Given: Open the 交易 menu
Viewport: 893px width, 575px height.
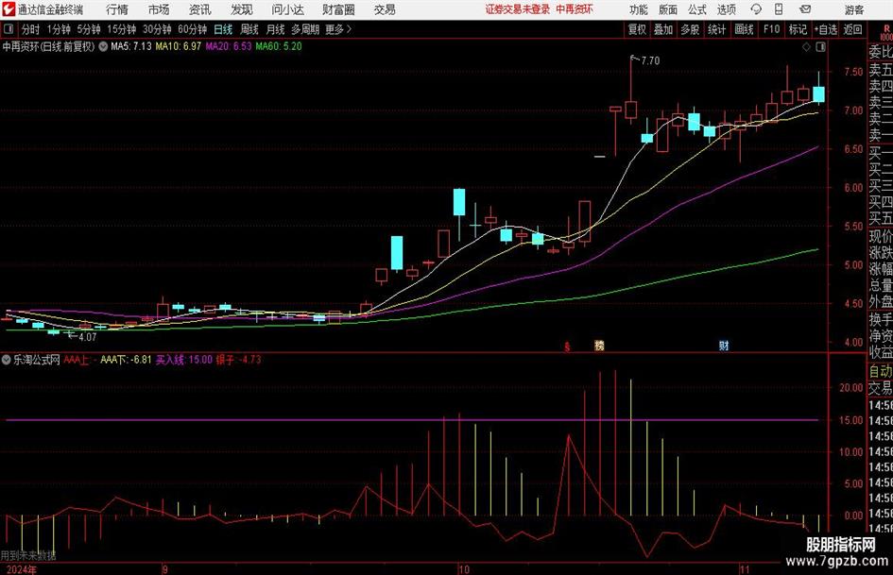Looking at the screenshot, I should (385, 9).
